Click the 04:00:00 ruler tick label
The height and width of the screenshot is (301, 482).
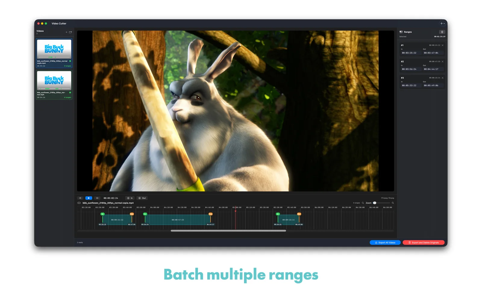pyautogui.click(x=155, y=207)
